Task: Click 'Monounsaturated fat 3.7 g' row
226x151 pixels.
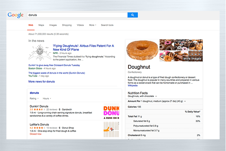Action: pos(164,131)
